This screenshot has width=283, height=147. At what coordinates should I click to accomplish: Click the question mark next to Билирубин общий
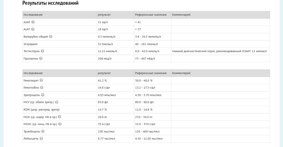(51, 36)
